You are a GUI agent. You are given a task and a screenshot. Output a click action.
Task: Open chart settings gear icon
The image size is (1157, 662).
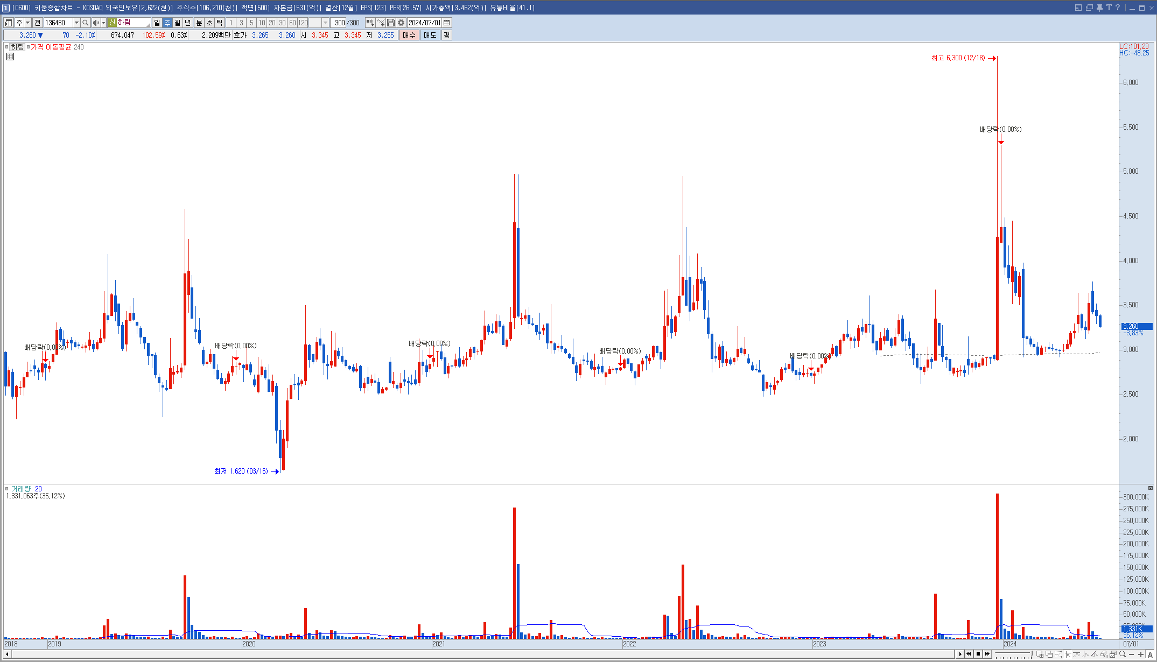click(401, 23)
